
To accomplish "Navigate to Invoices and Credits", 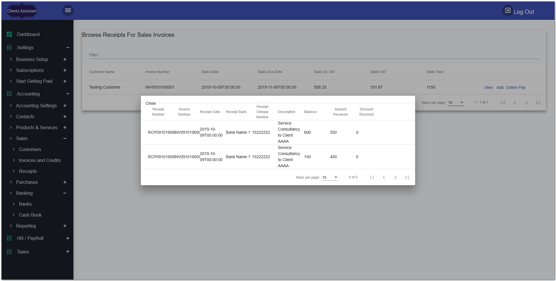I will click(39, 160).
